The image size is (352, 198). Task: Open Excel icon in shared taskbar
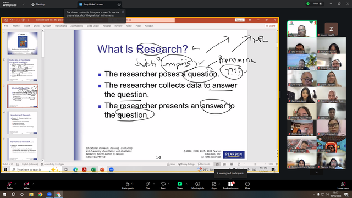[93, 169]
